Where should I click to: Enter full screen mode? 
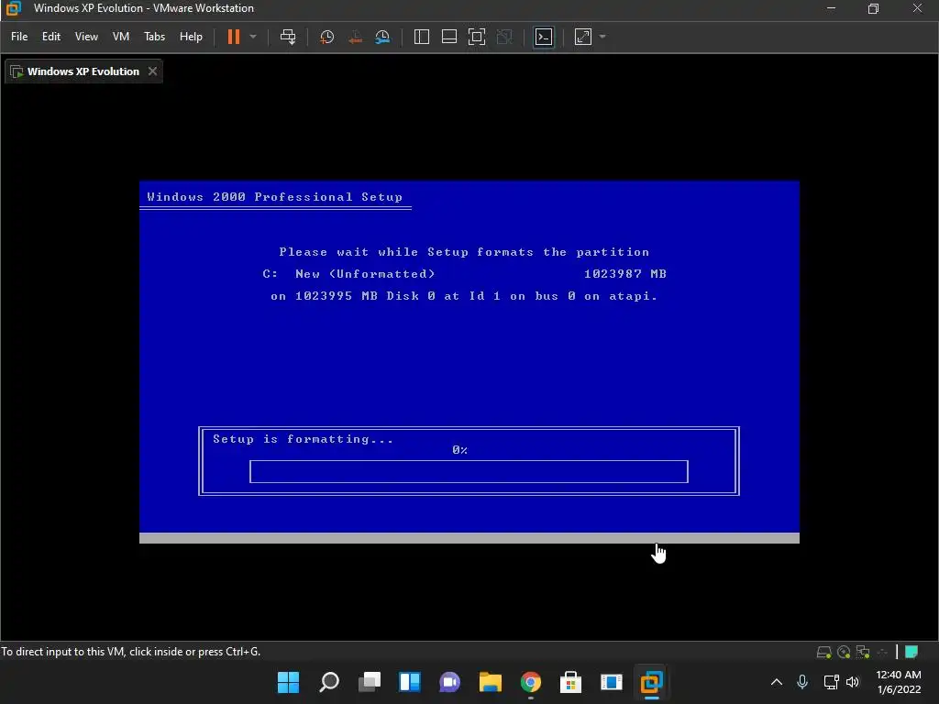coord(477,37)
